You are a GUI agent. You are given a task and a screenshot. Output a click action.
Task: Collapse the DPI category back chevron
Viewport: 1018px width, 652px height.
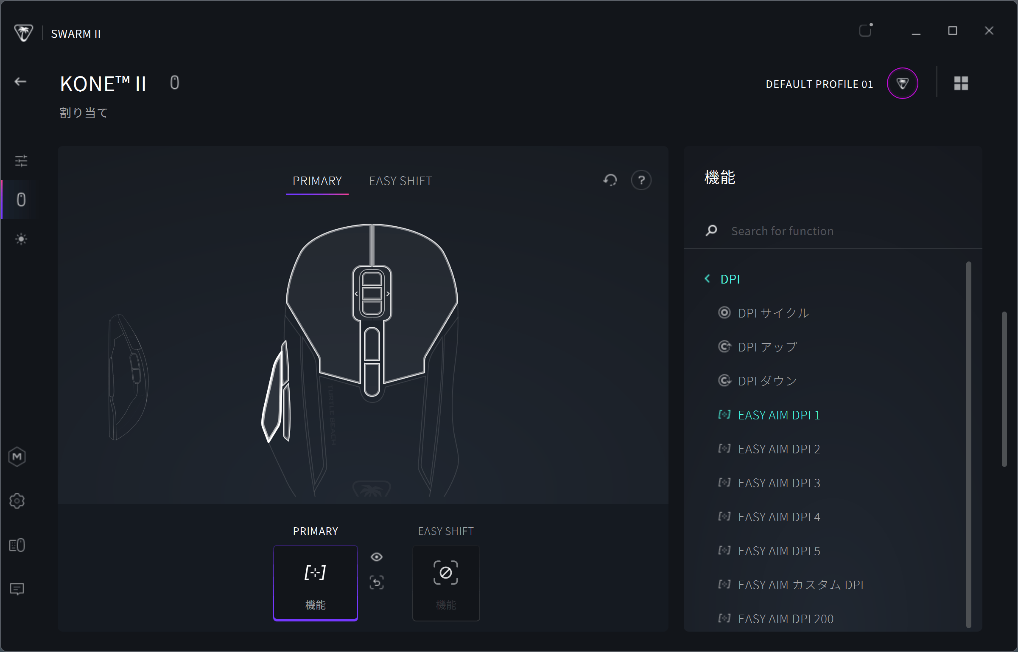click(707, 279)
